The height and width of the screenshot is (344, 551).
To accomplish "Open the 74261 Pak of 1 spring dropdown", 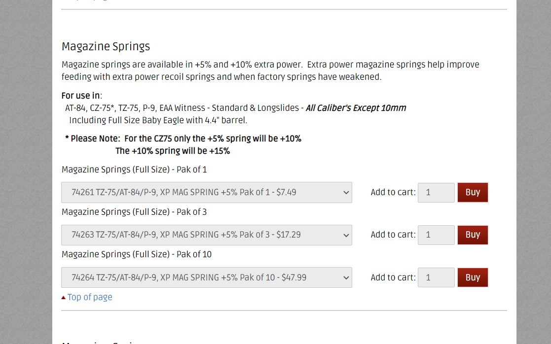I will (207, 192).
